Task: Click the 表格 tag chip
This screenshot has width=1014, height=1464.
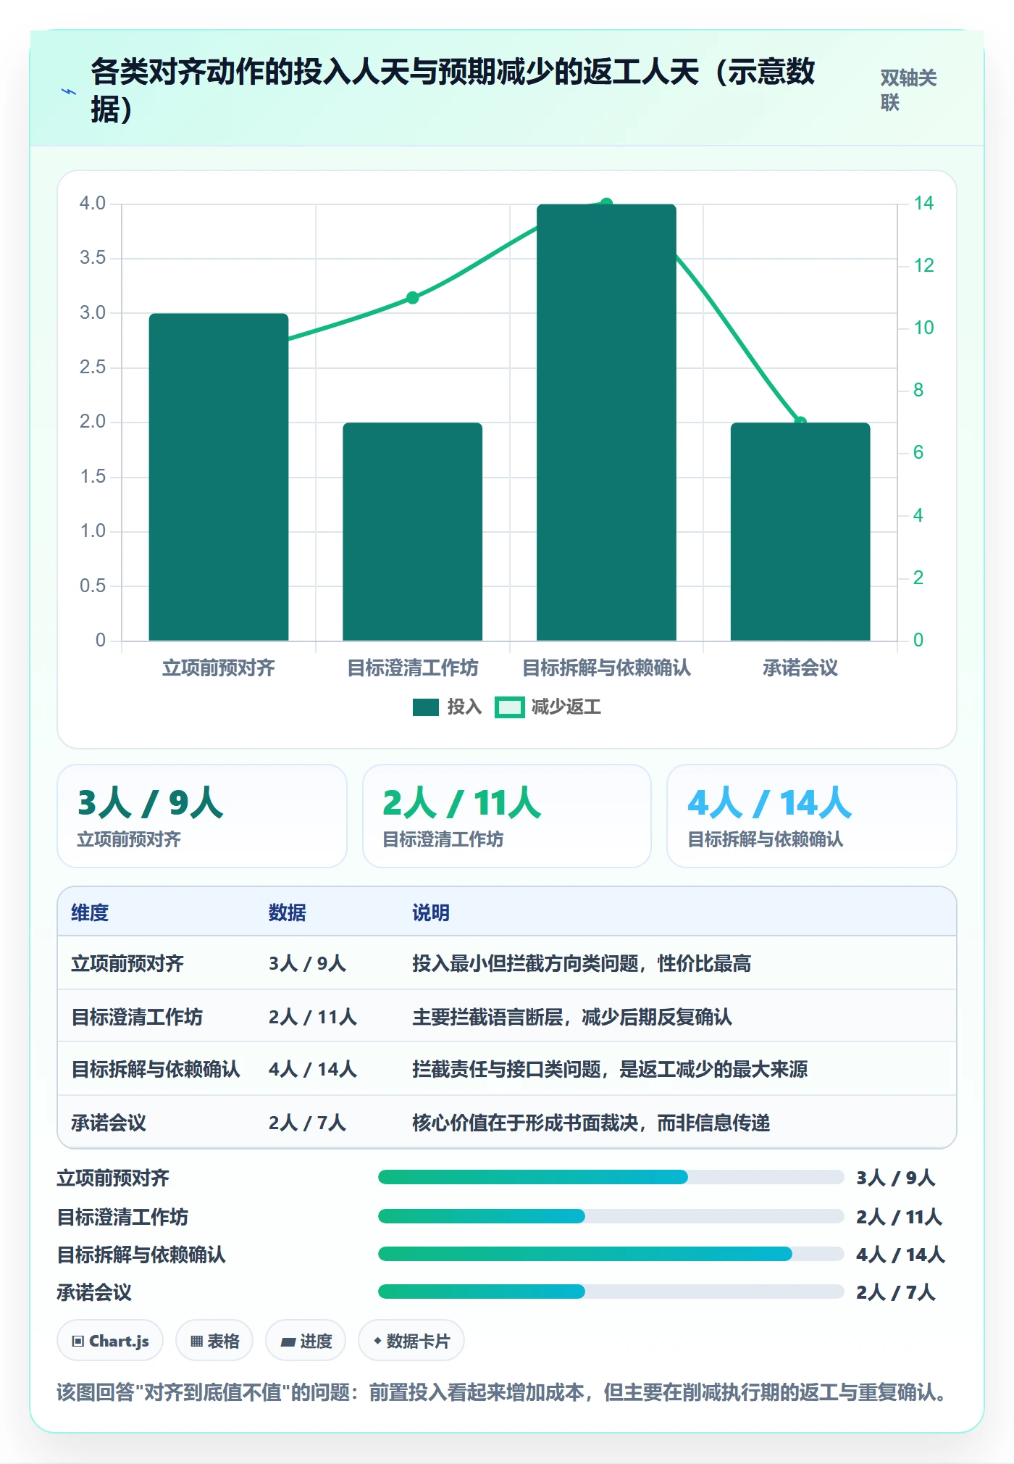Action: [214, 1341]
